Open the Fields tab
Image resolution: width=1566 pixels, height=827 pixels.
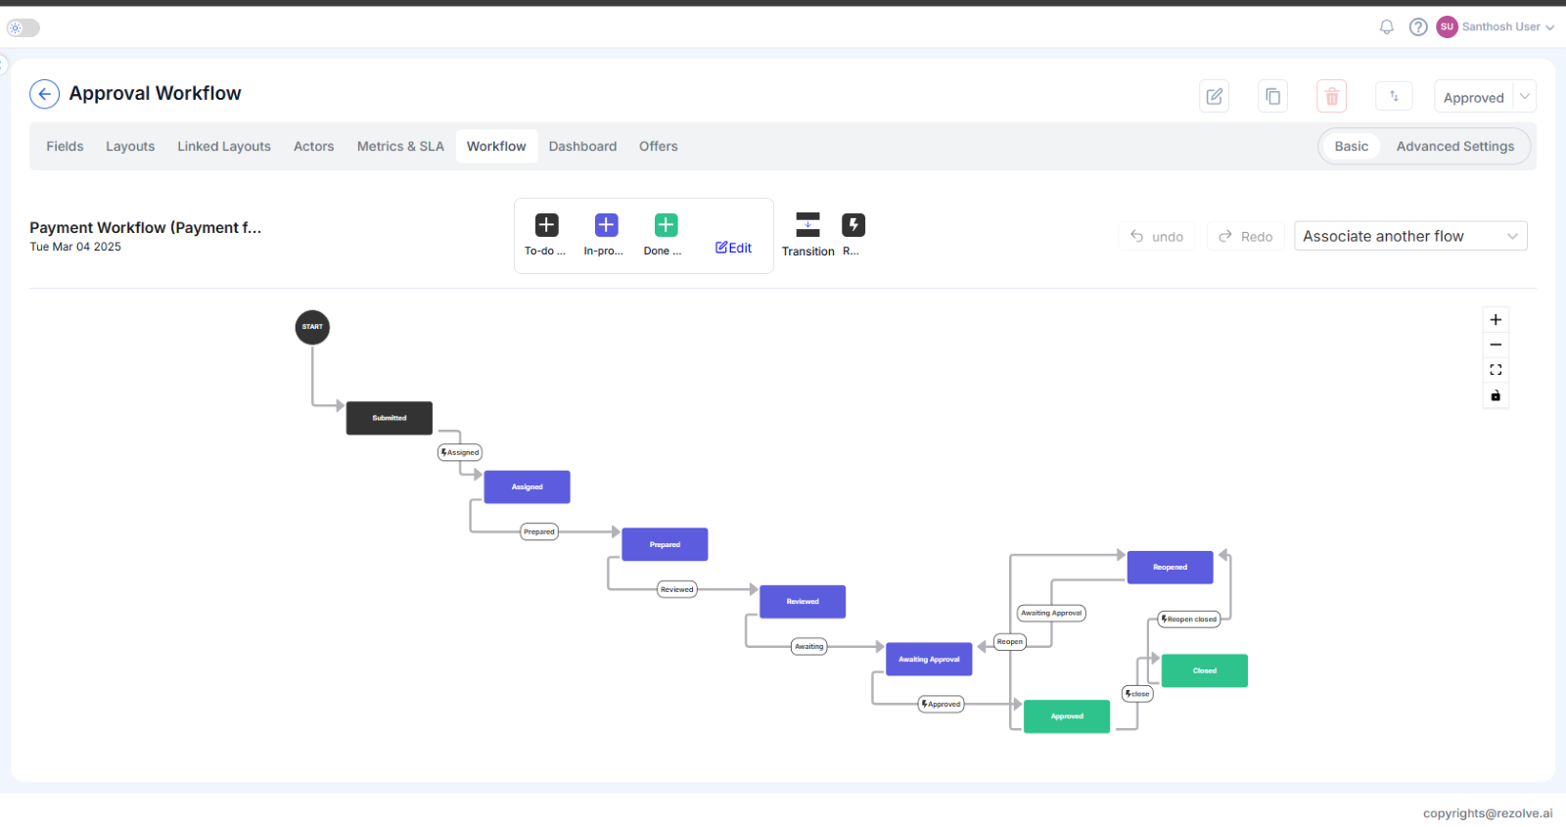[65, 146]
